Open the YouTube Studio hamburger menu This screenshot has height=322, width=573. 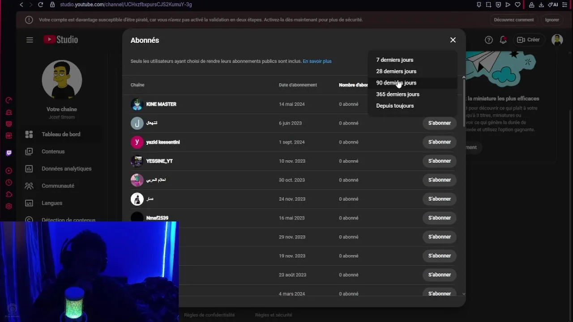[x=30, y=40]
